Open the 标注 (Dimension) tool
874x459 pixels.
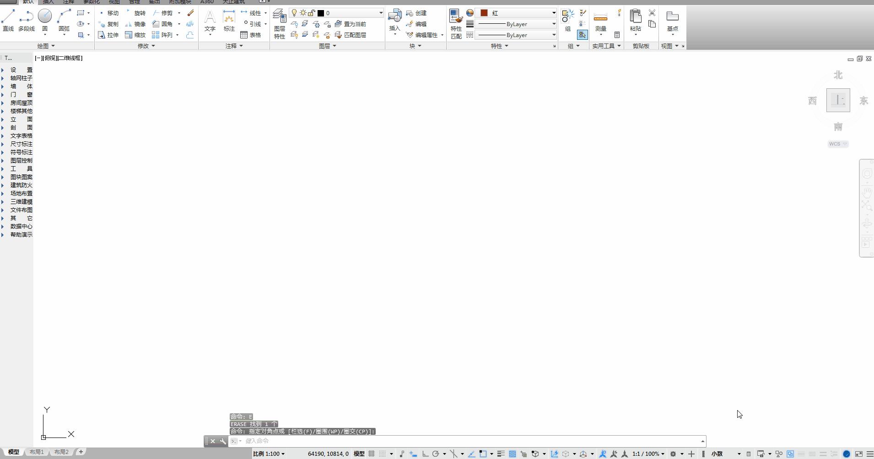click(x=229, y=21)
